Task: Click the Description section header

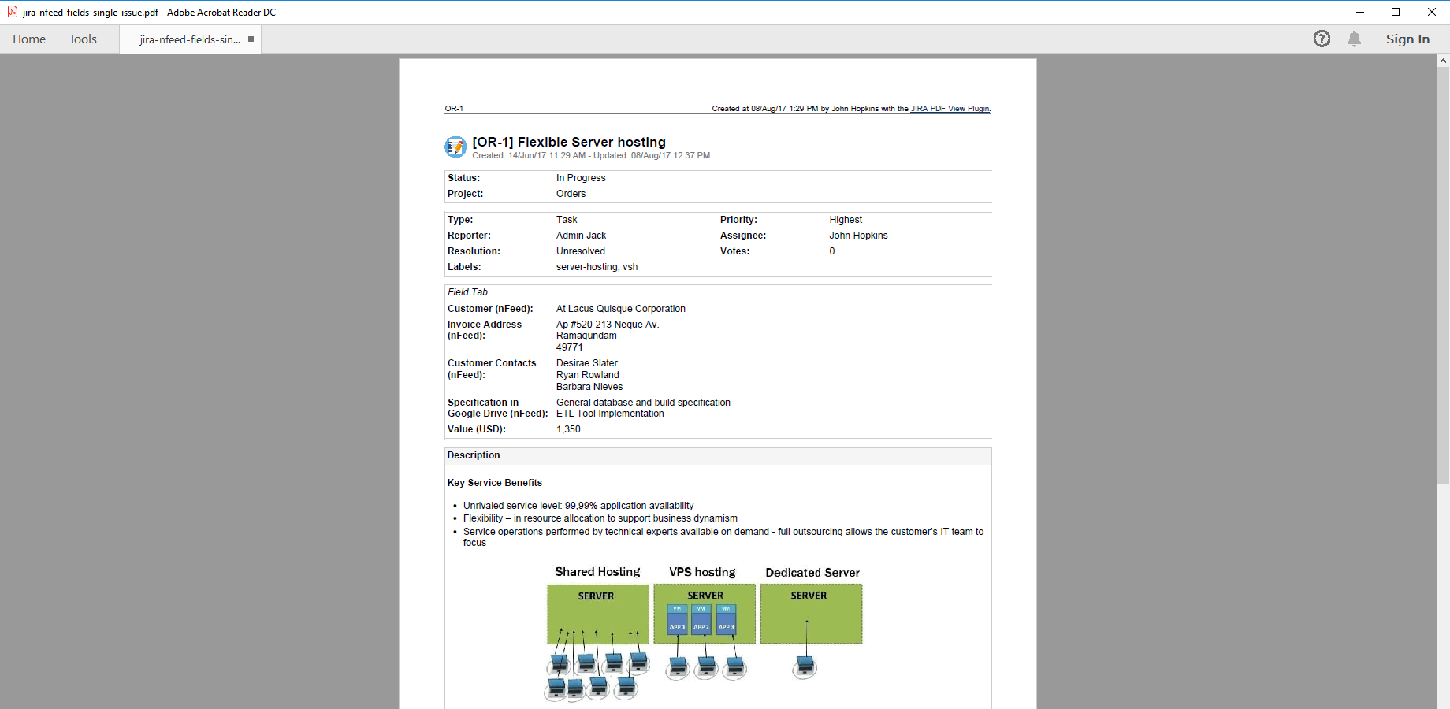Action: coord(474,455)
